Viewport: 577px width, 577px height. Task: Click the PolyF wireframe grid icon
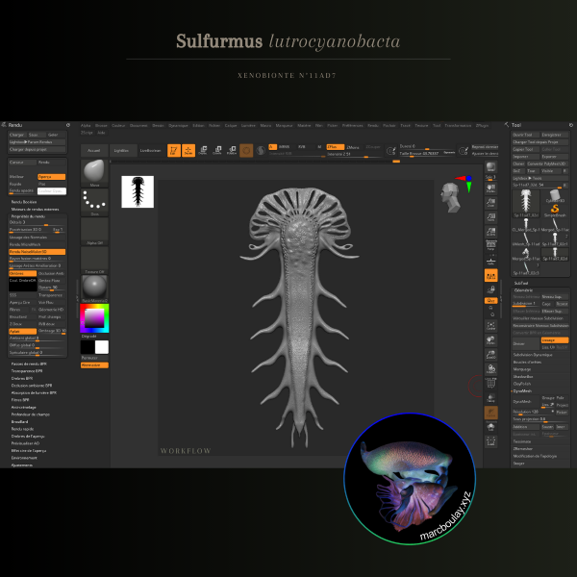click(x=490, y=384)
